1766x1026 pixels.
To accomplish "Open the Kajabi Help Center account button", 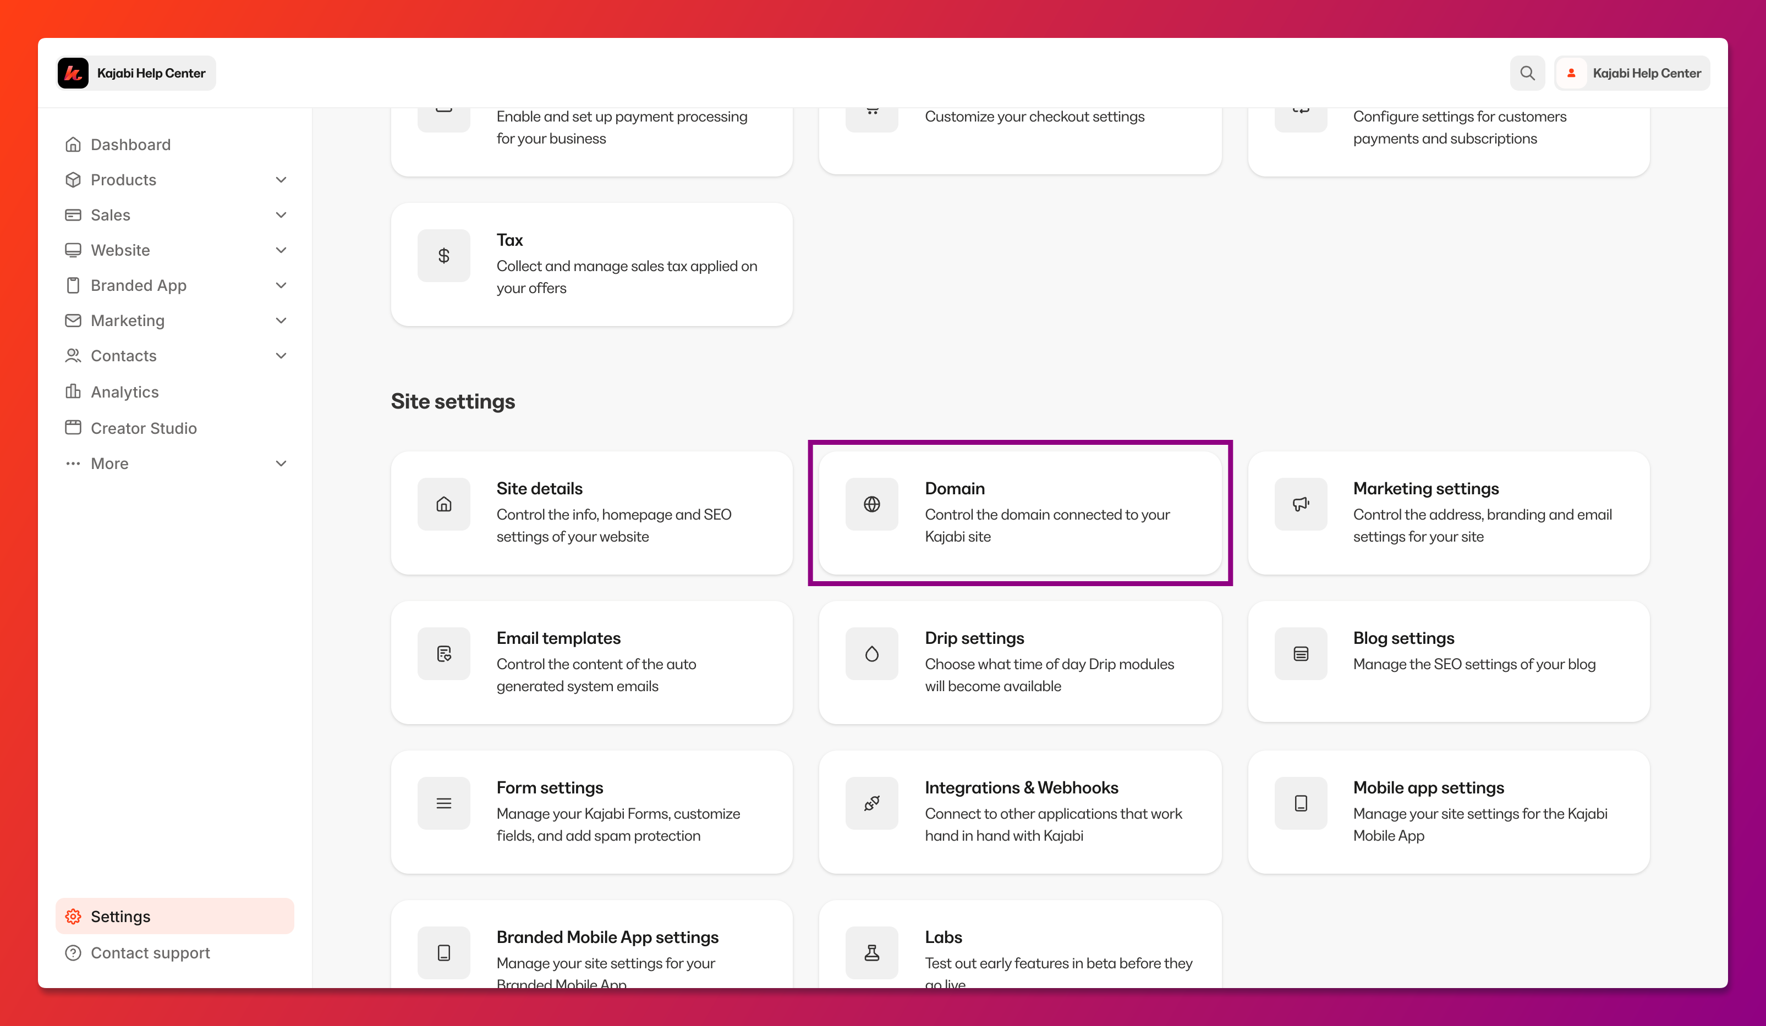I will pos(1631,73).
